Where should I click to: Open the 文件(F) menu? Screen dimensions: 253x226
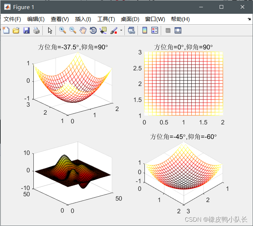pos(12,19)
